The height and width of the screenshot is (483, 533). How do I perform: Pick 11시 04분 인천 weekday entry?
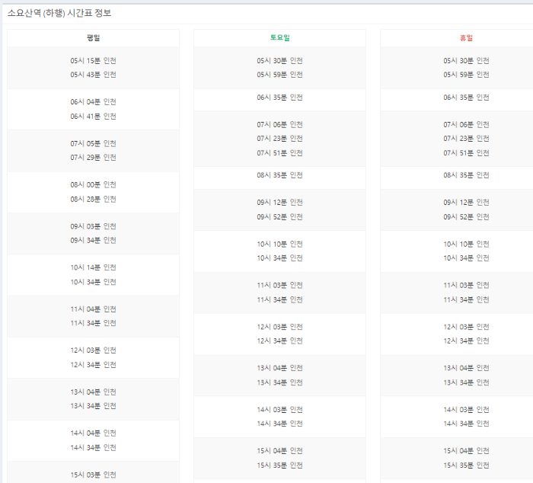[x=93, y=309]
